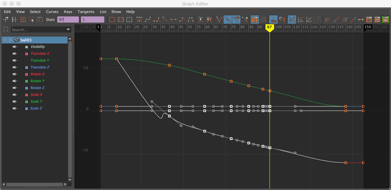Select the Move Nearest Picked Key tool

click(x=6, y=20)
